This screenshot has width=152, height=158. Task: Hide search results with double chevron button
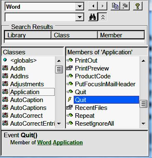(103, 17)
